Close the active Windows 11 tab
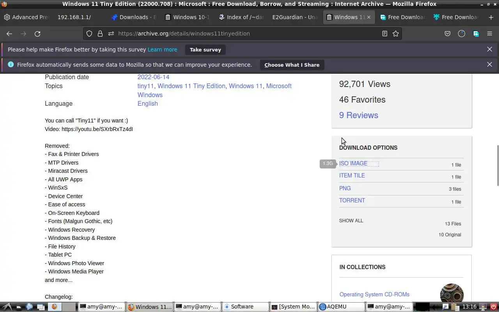Image resolution: width=499 pixels, height=312 pixels. [x=369, y=17]
